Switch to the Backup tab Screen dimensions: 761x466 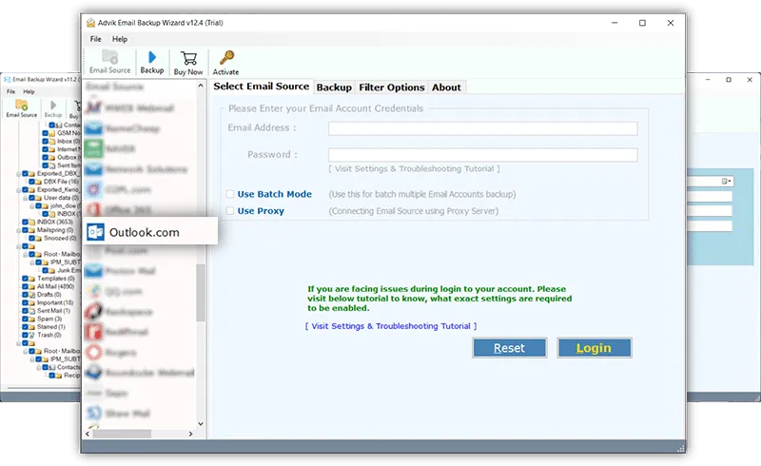(334, 87)
